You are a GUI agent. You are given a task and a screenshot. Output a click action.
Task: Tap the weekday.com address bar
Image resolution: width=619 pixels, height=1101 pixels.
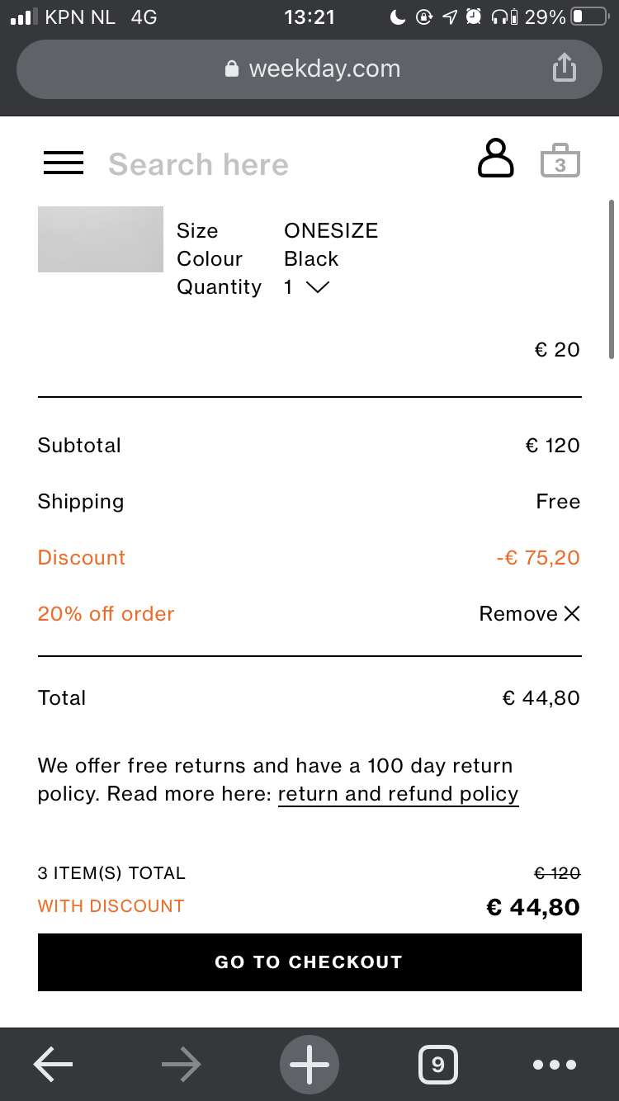(x=309, y=69)
